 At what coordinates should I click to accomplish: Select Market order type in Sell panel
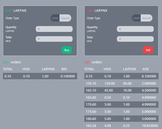(147, 18)
